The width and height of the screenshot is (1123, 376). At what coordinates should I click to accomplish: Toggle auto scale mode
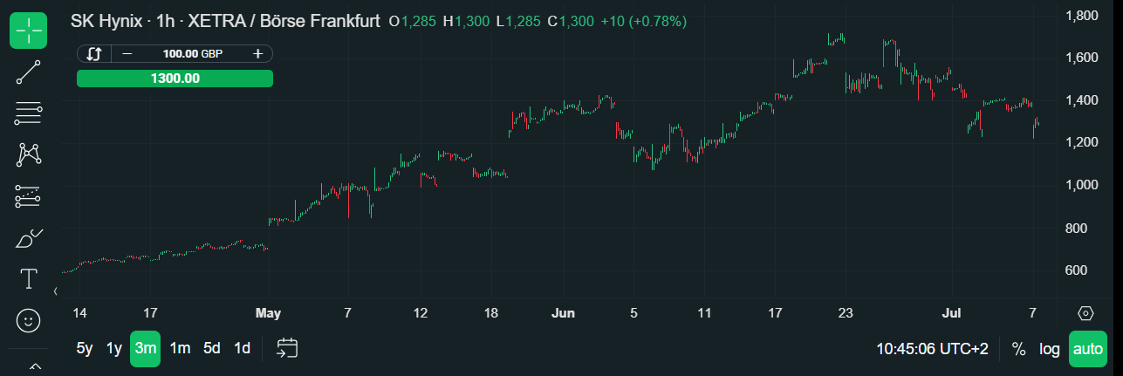click(1087, 349)
